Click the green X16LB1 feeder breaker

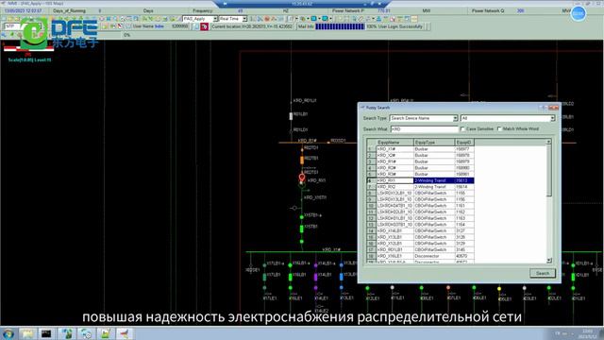(x=290, y=277)
